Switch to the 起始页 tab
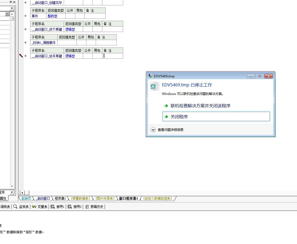 coord(26,199)
